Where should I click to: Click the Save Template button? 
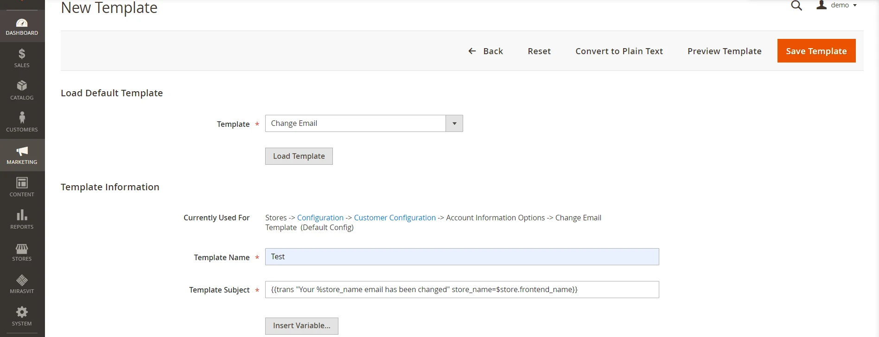click(x=816, y=51)
